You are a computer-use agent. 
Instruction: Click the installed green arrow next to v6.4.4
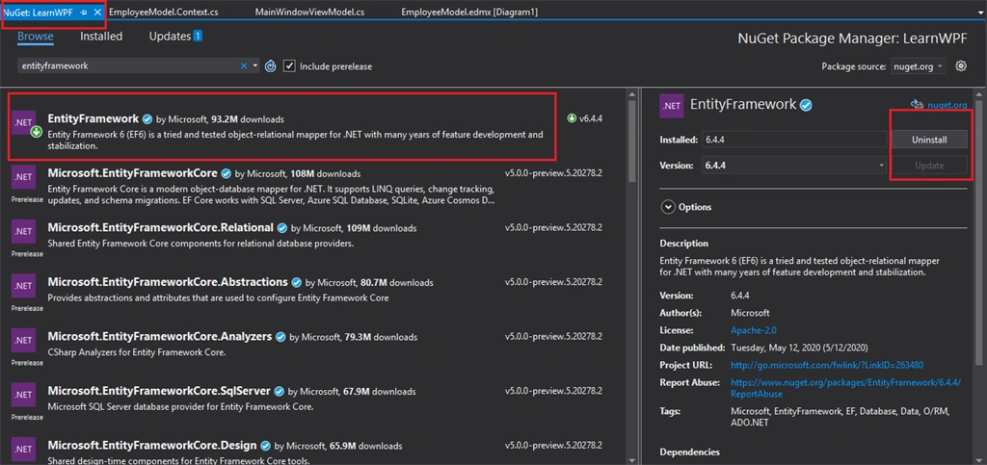[572, 118]
